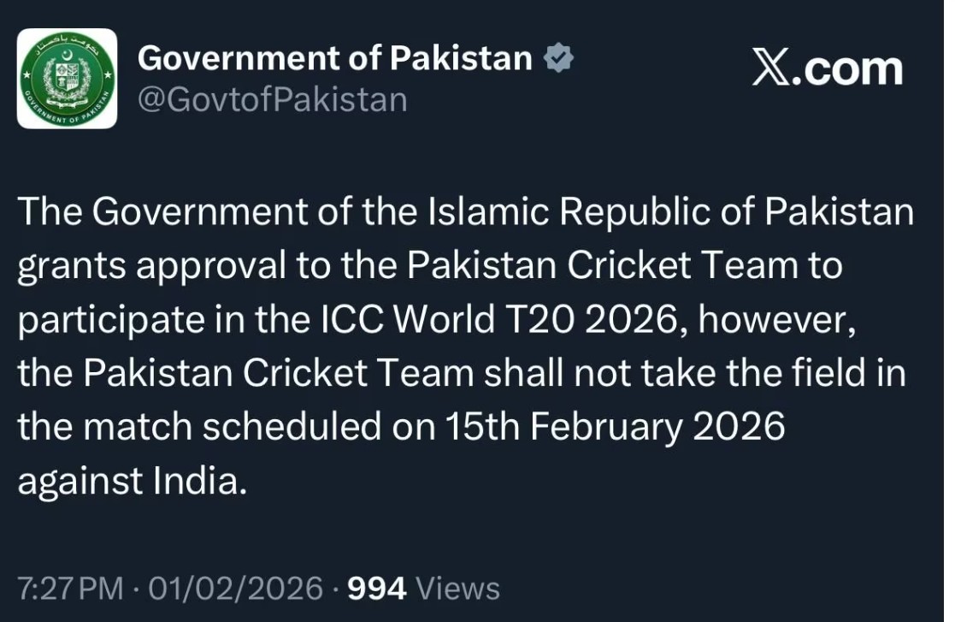This screenshot has height=622, width=955.
Task: Open the Government of Pakistan display name
Action: [x=335, y=58]
